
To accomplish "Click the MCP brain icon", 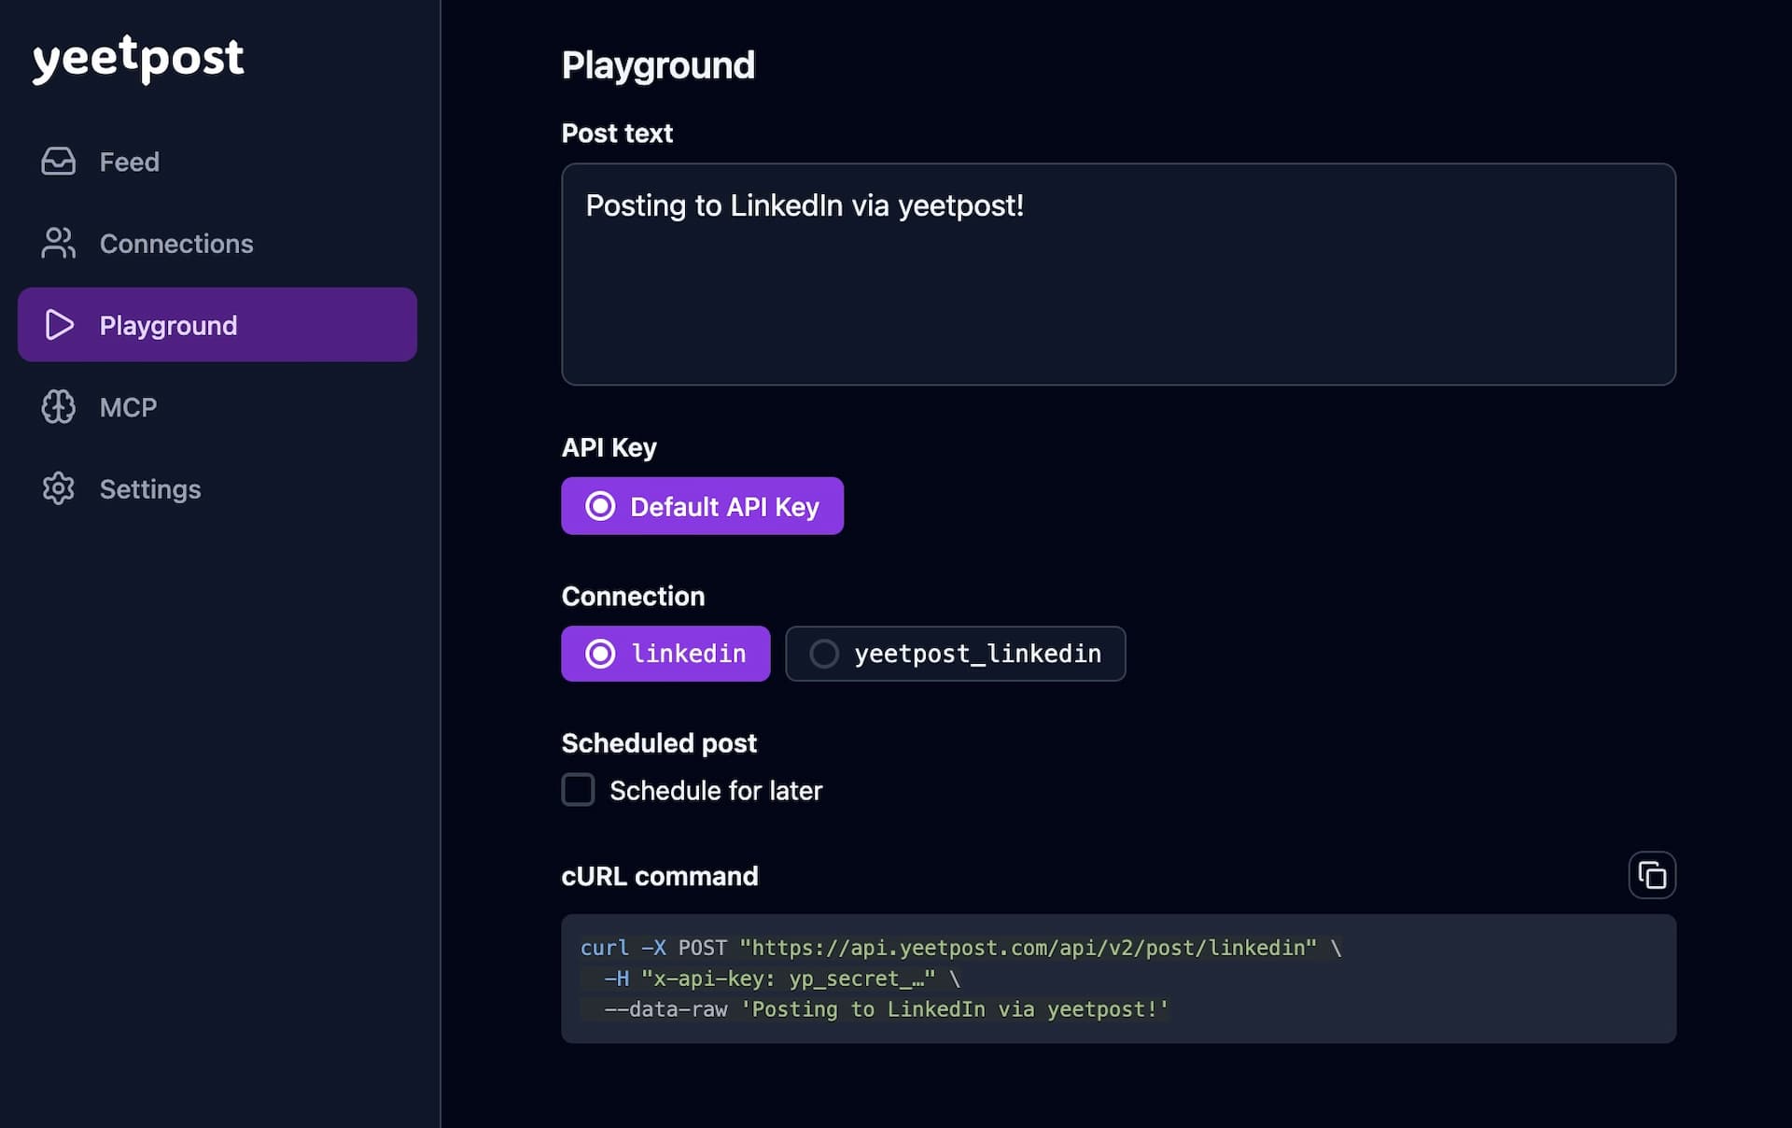I will [x=58, y=407].
